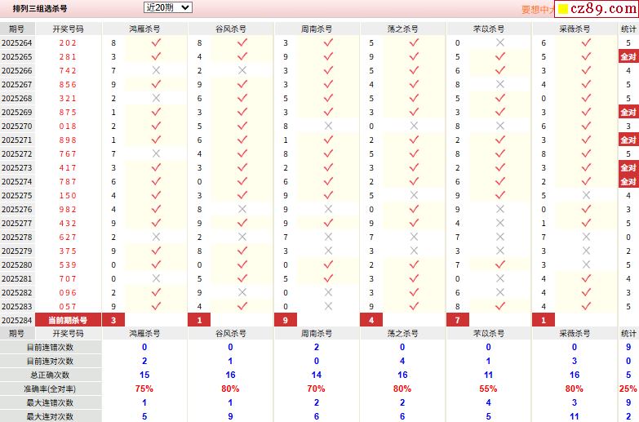Select the top 采薇杀号 column header
The width and height of the screenshot is (639, 422).
coord(575,29)
